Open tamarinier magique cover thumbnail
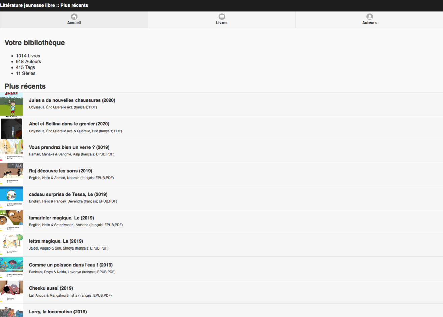This screenshot has height=317, width=443. click(x=12, y=222)
